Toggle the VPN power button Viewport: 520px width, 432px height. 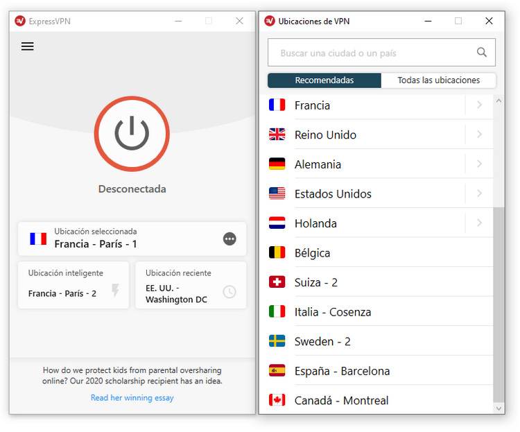tap(132, 134)
